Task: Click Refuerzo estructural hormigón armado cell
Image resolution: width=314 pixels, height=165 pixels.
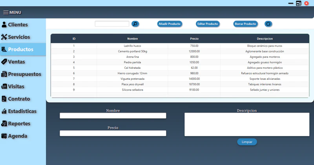Action: coord(265,73)
